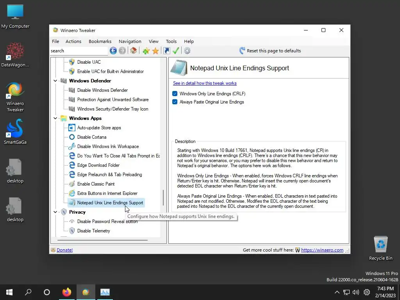Open the Tools menu
This screenshot has height=300, width=400.
[171, 41]
